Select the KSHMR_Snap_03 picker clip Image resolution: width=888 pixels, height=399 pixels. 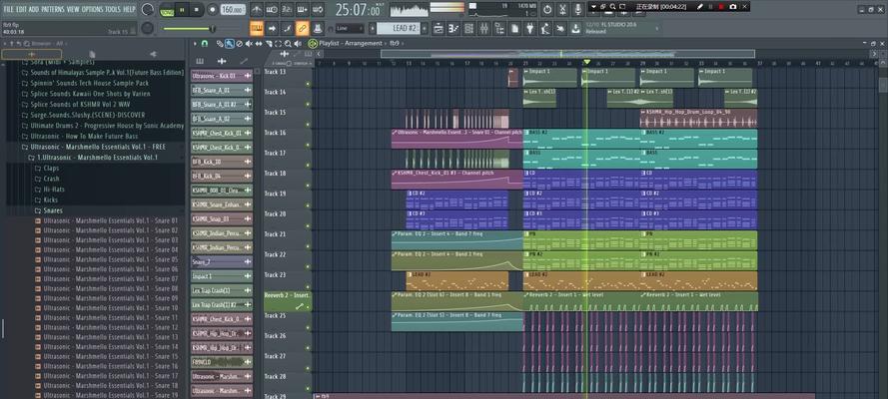tap(222, 219)
